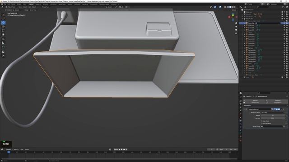This screenshot has height=162, width=289.
Task: Click the Blender logo menu icon
Action: 2,4
